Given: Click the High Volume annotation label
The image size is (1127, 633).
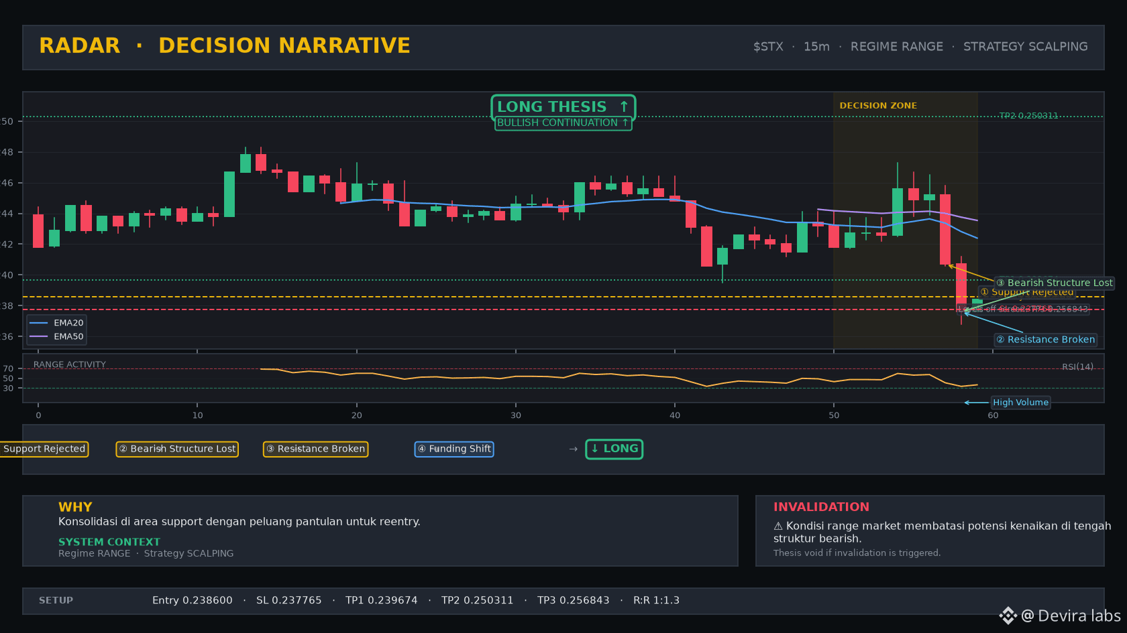Looking at the screenshot, I should [x=1020, y=403].
